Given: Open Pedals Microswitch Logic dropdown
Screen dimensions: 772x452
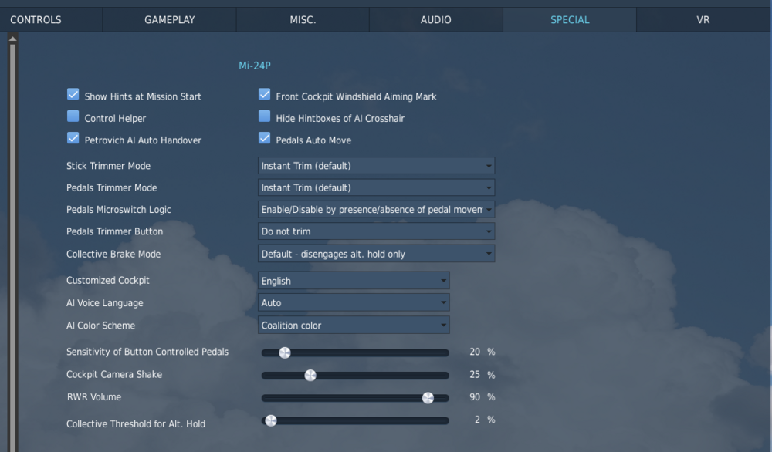Looking at the screenshot, I should tap(376, 210).
